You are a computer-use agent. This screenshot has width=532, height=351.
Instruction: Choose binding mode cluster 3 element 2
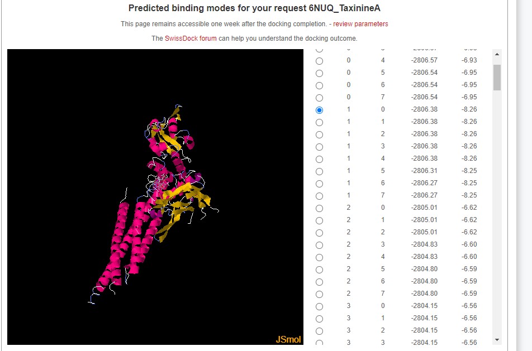(319, 331)
